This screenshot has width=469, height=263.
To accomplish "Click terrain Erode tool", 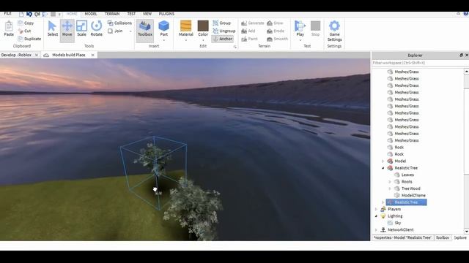I will 276,31.
